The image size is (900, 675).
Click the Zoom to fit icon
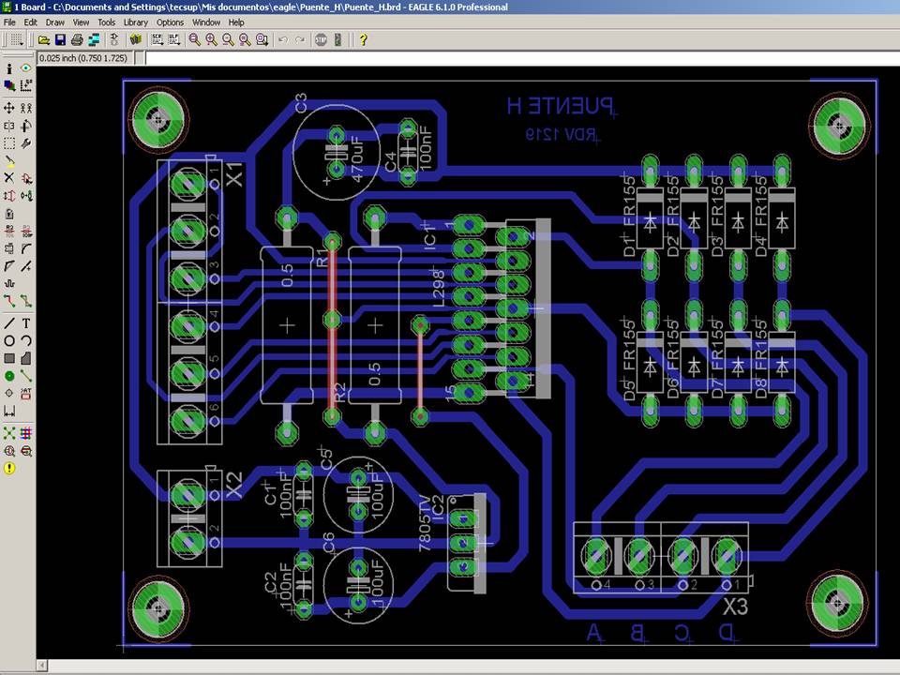195,39
